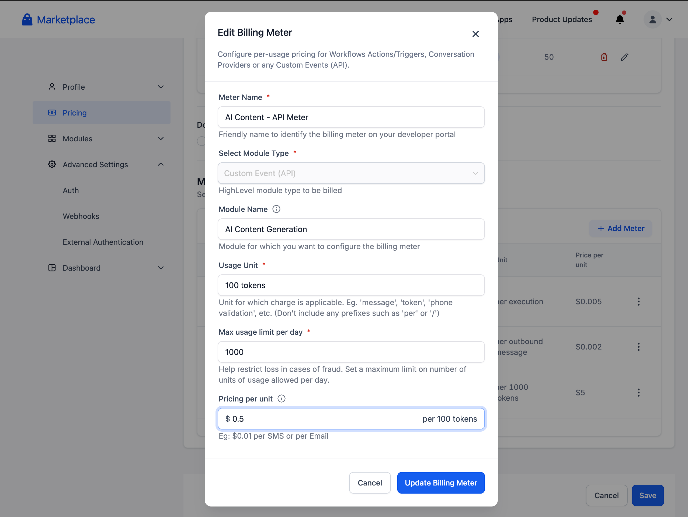
Task: Click Pricing per unit info icon
Action: pos(281,399)
